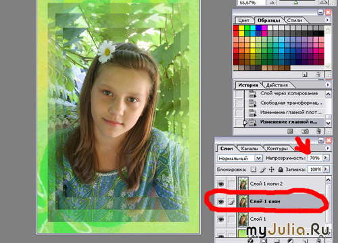The image size is (338, 243).
Task: Hide the Слой 1 layer
Action: click(x=221, y=219)
